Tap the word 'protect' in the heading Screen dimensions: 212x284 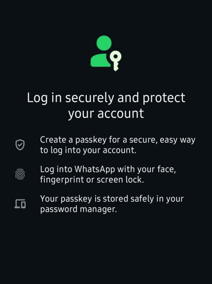pos(164,98)
